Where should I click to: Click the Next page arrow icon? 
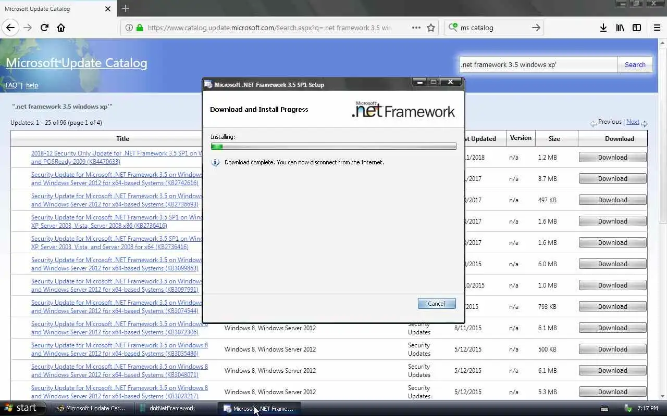[x=644, y=124]
